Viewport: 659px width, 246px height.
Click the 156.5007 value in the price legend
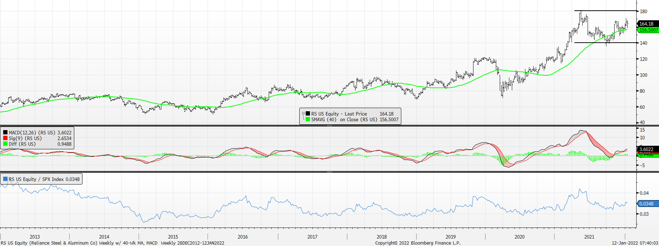pyautogui.click(x=389, y=119)
